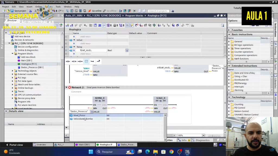Image resolution: width=278 pixels, height=156 pixels.
Task: Click the delete network icon in editor toolbar
Action: tap(72, 25)
